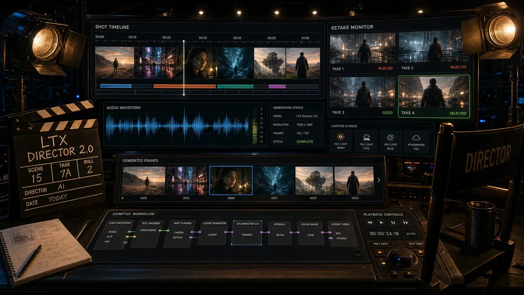
Task: Click the audio level meter bars
Action: pos(255,126)
